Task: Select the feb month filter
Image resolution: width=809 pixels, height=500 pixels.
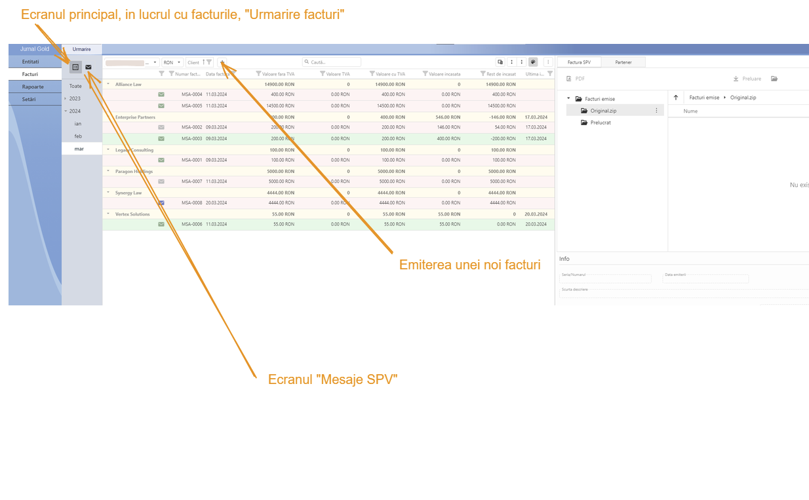Action: (78, 136)
